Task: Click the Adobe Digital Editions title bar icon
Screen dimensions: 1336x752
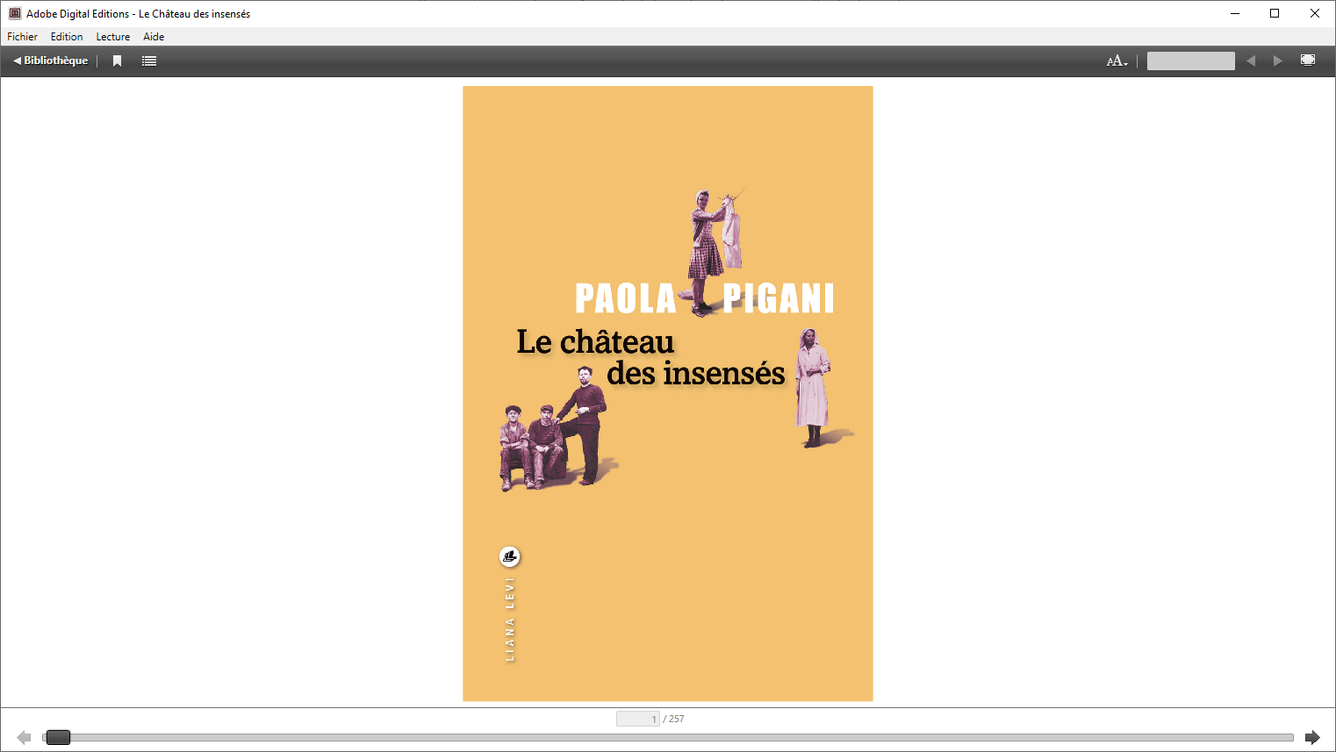Action: pyautogui.click(x=14, y=13)
